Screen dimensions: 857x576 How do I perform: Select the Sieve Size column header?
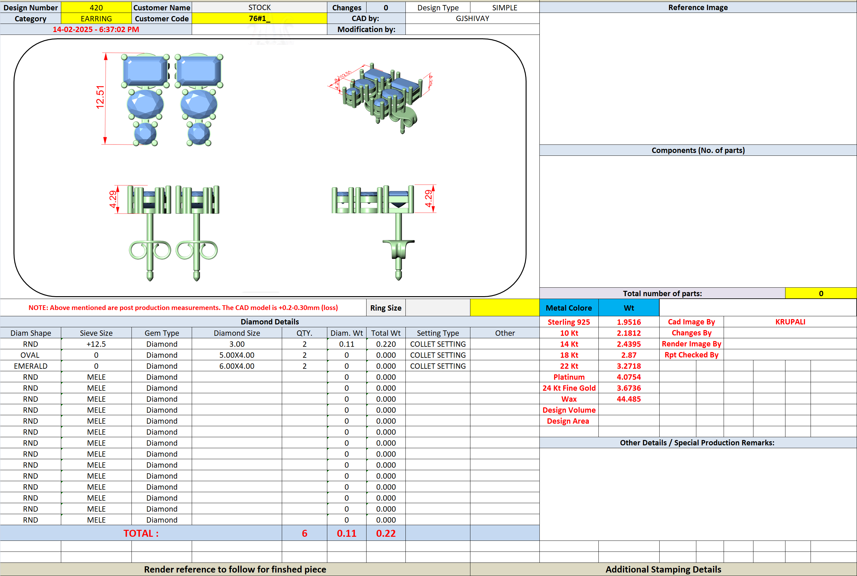[96, 333]
